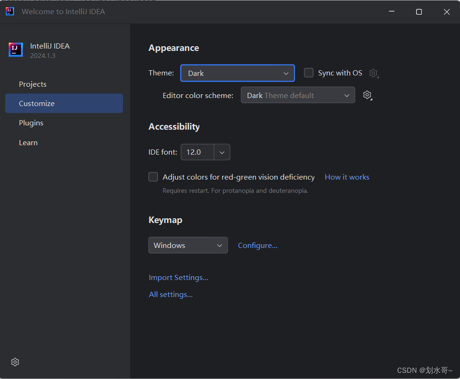The image size is (460, 379).
Task: Open the Keymap dropdown showing Windows
Action: 188,245
